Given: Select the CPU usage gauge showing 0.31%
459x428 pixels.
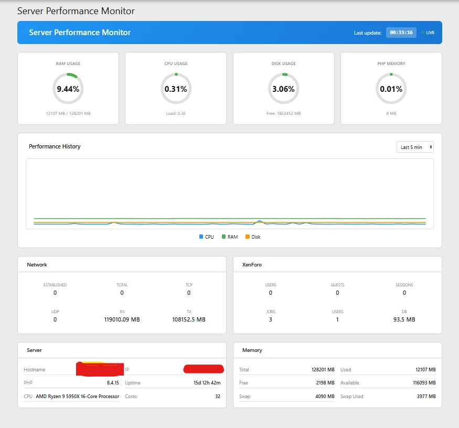Looking at the screenshot, I should pyautogui.click(x=176, y=89).
